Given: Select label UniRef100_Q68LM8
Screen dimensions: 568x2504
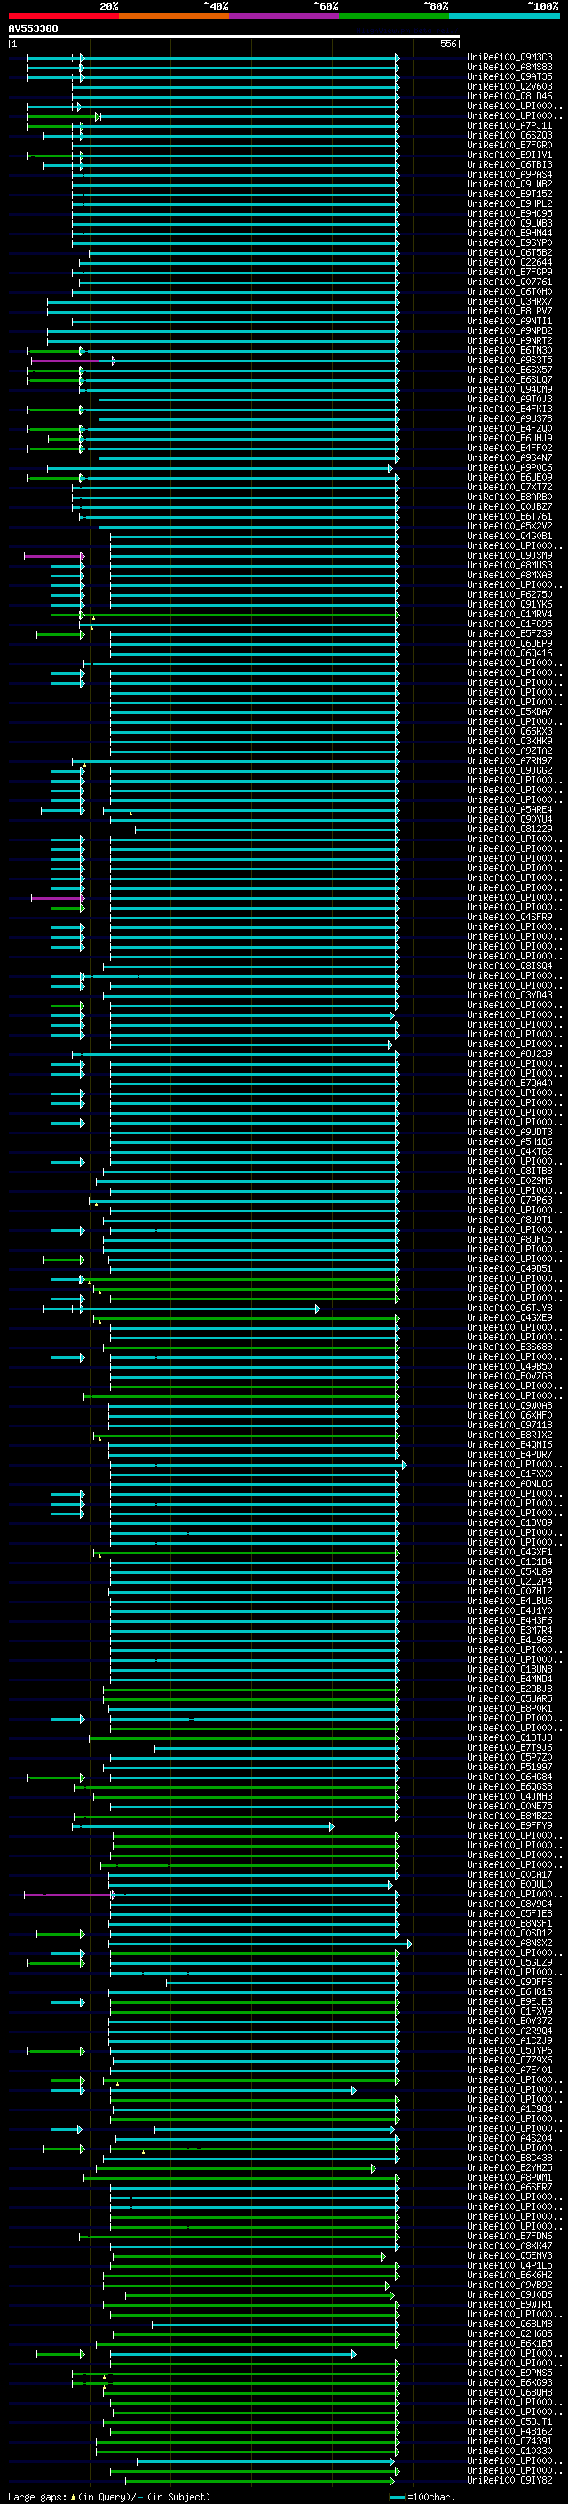Looking at the screenshot, I should (x=509, y=2325).
